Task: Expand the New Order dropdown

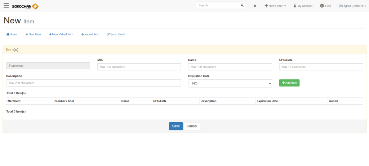Action: point(275,6)
